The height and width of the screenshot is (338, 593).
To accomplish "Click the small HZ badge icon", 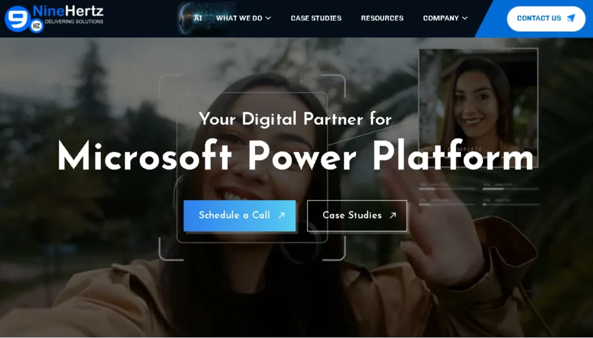I will [37, 26].
